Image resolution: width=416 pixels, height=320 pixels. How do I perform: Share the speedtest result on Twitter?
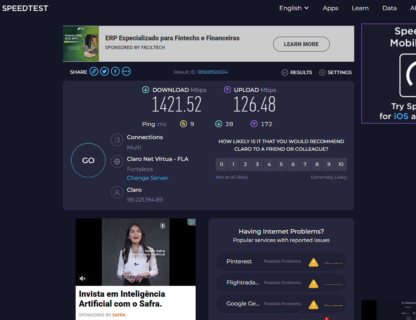pyautogui.click(x=104, y=71)
